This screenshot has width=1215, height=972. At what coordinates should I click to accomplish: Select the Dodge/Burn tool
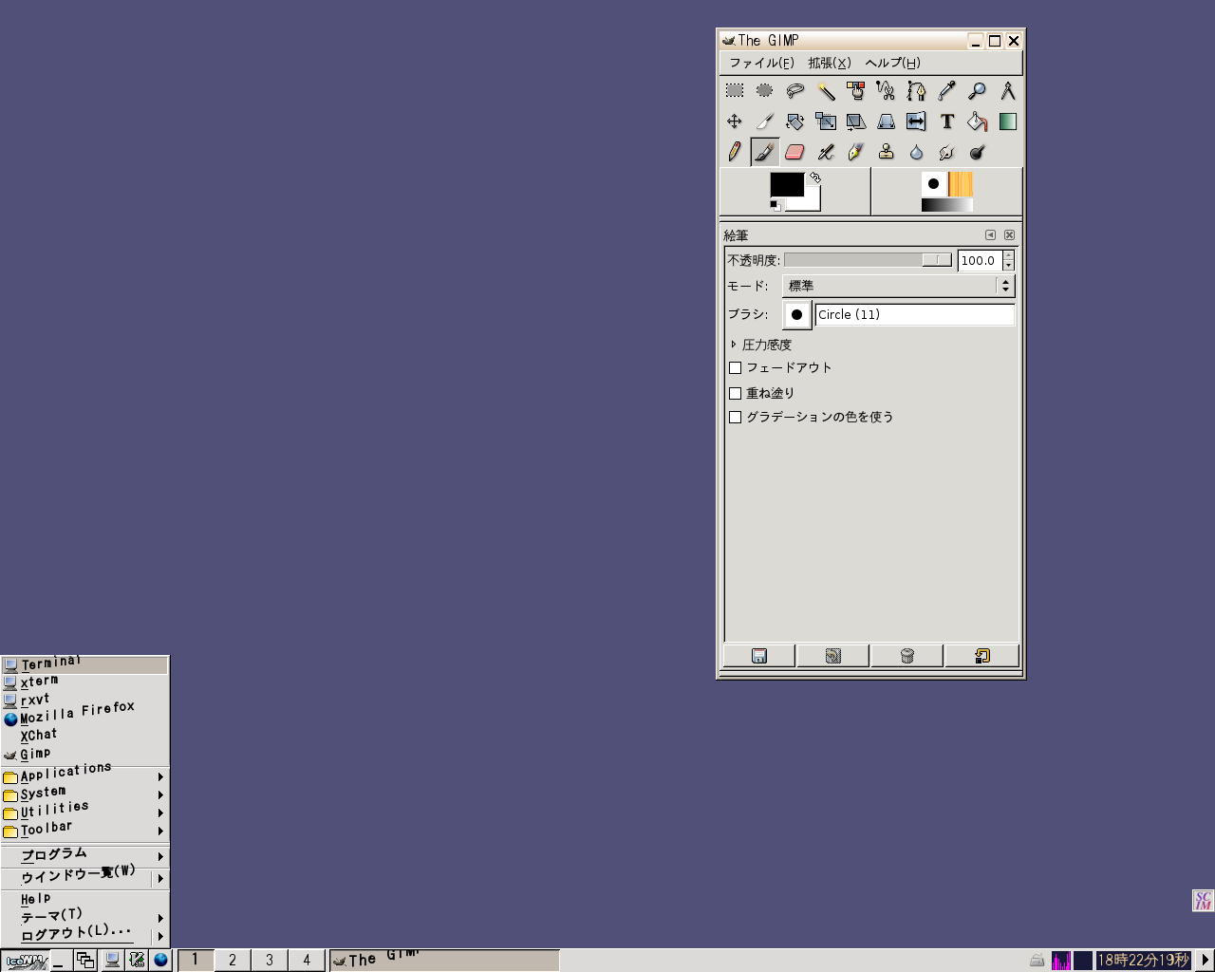point(978,152)
